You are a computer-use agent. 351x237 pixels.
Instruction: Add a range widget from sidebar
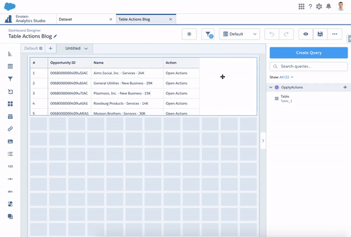[x=10, y=178]
